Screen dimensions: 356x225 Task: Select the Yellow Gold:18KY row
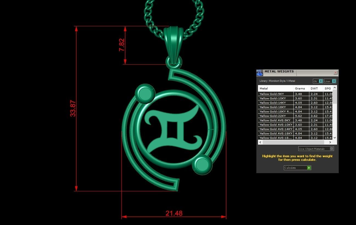tap(295, 107)
